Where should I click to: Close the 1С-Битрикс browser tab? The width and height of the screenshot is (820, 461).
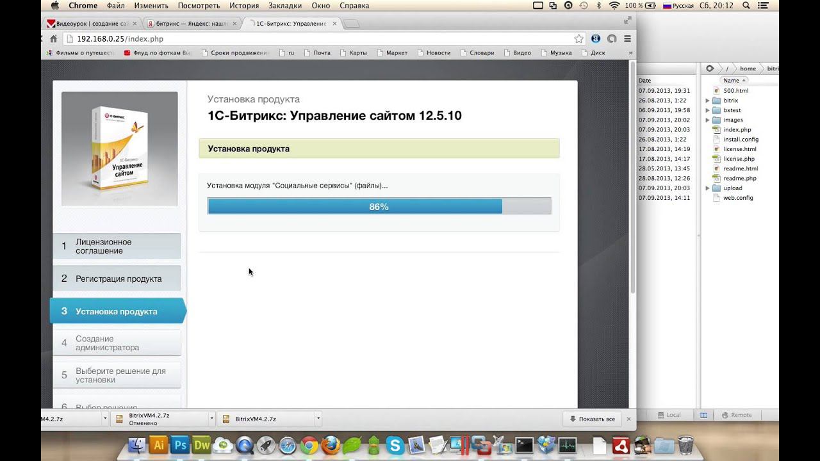(334, 24)
